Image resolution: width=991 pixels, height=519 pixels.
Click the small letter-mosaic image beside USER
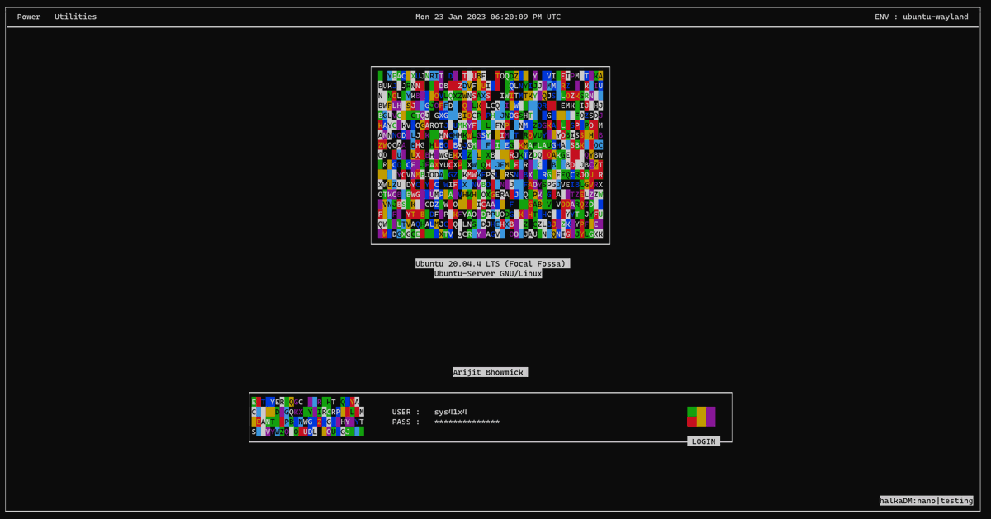307,417
